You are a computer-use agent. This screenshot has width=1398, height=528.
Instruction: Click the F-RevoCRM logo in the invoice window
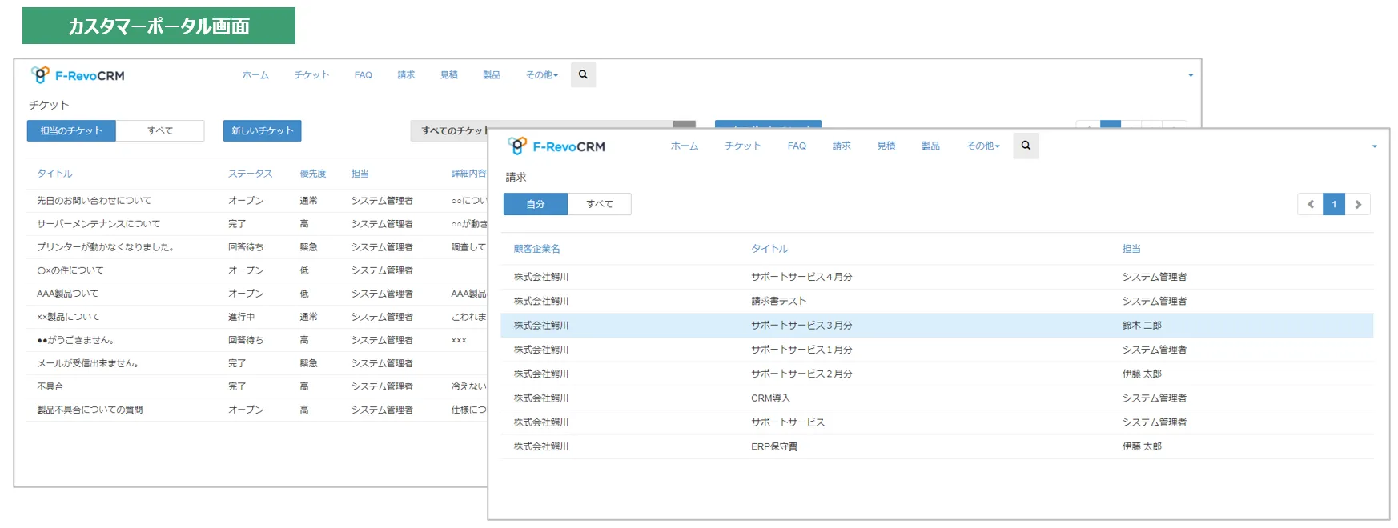coord(556,146)
